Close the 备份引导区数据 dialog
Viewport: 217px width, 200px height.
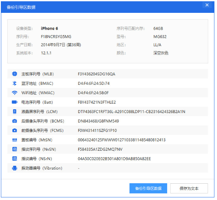[x=207, y=5]
